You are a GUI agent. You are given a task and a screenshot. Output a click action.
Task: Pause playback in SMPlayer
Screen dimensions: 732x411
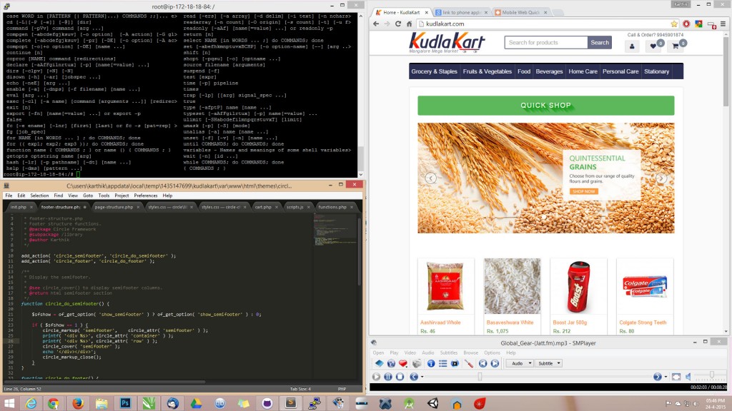388,377
